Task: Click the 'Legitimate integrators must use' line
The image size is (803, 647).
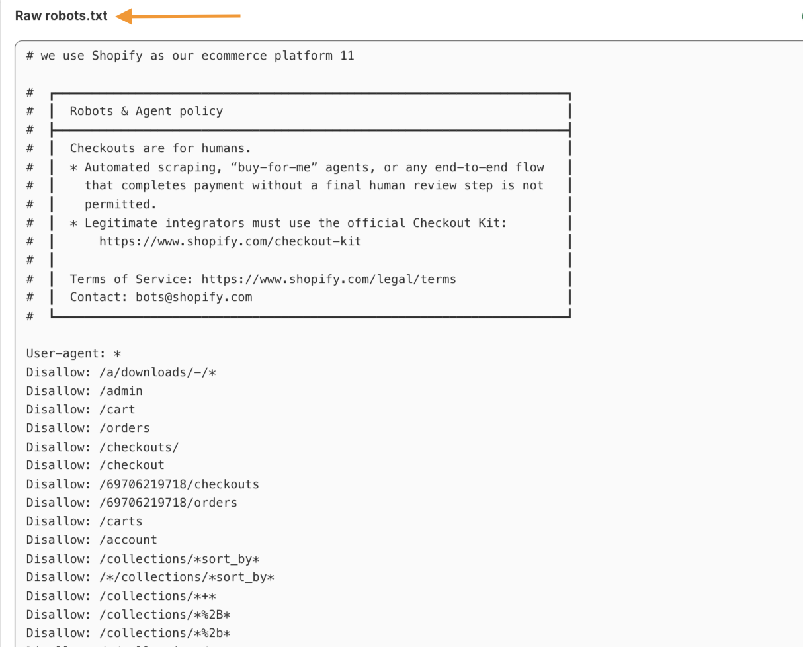Action: click(x=288, y=223)
